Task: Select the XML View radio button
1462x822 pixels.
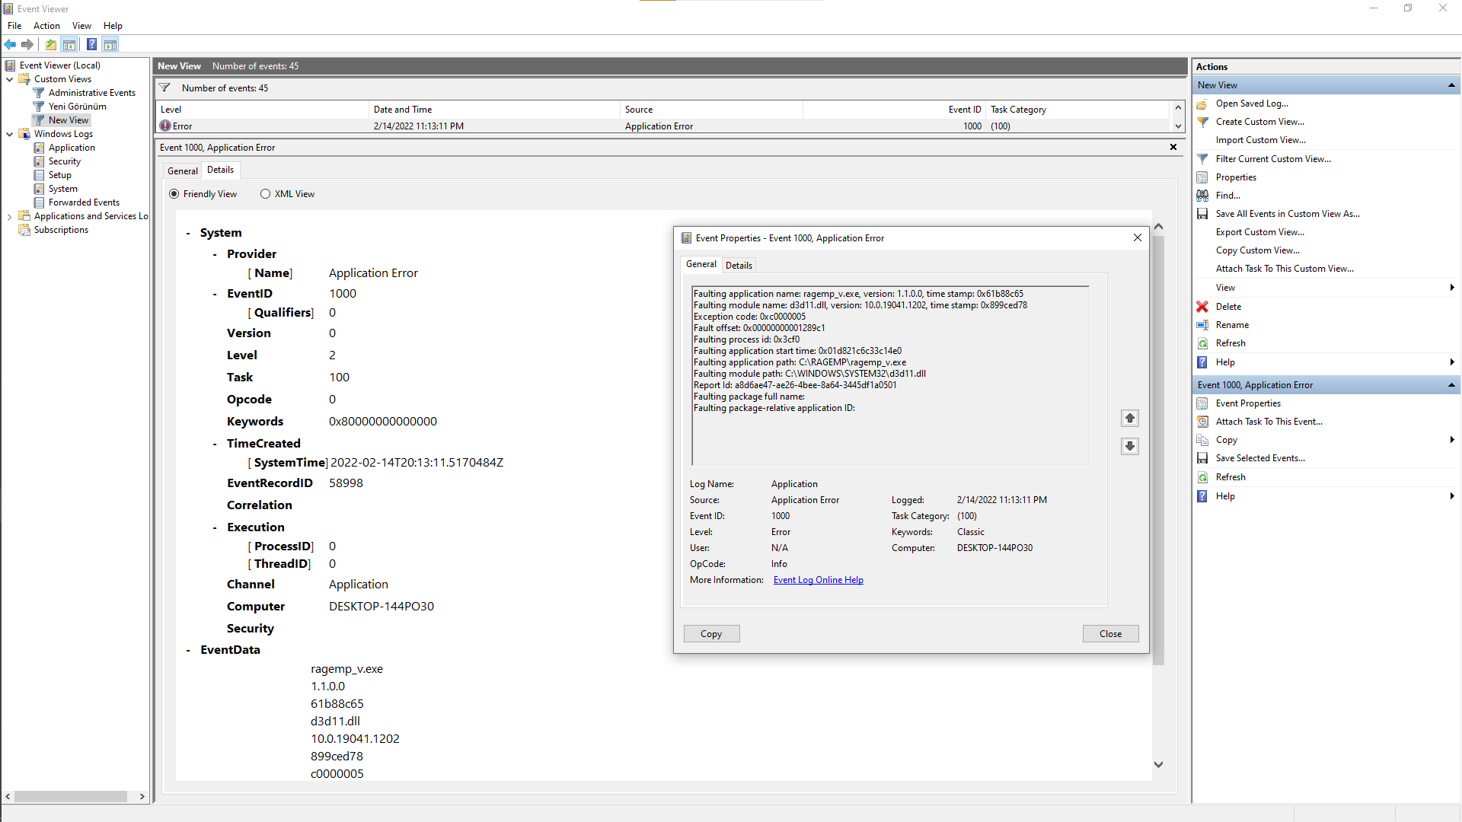Action: (x=265, y=194)
